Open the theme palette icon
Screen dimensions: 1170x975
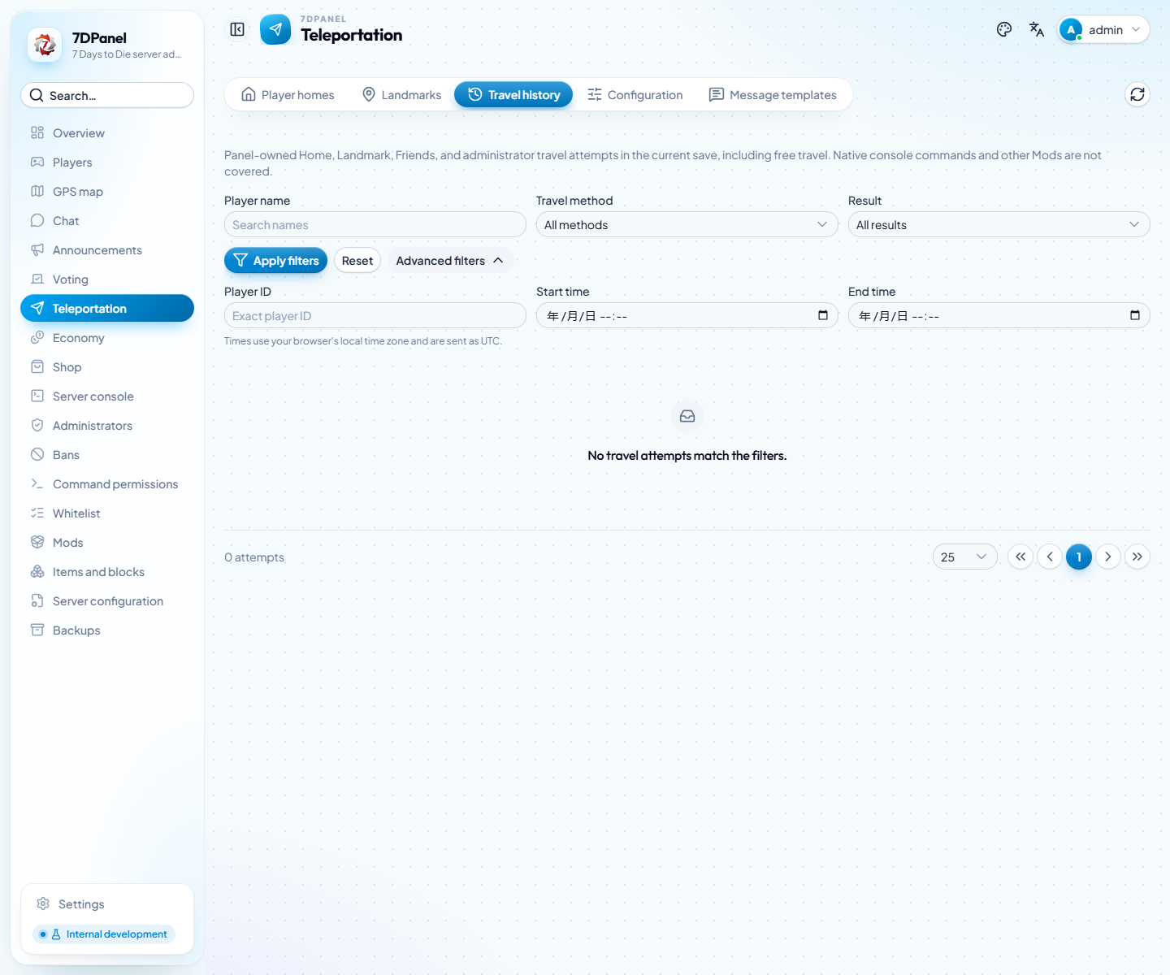pyautogui.click(x=1004, y=30)
